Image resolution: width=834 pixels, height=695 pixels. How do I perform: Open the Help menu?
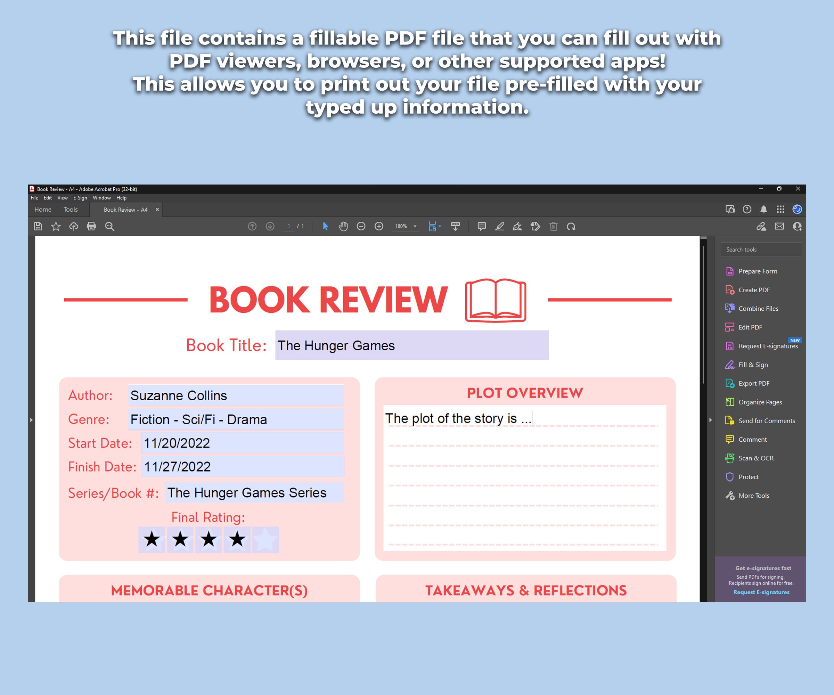click(122, 198)
